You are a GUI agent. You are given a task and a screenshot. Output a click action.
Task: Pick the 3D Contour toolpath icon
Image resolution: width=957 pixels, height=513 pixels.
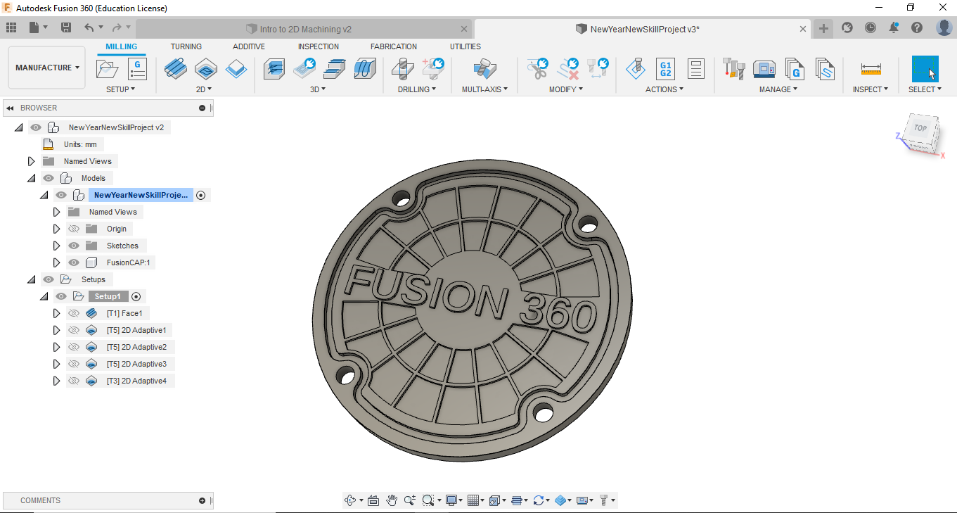[366, 69]
